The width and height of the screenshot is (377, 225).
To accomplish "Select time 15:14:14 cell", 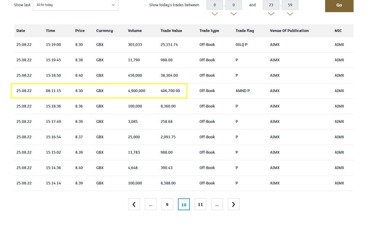I will tap(53, 183).
